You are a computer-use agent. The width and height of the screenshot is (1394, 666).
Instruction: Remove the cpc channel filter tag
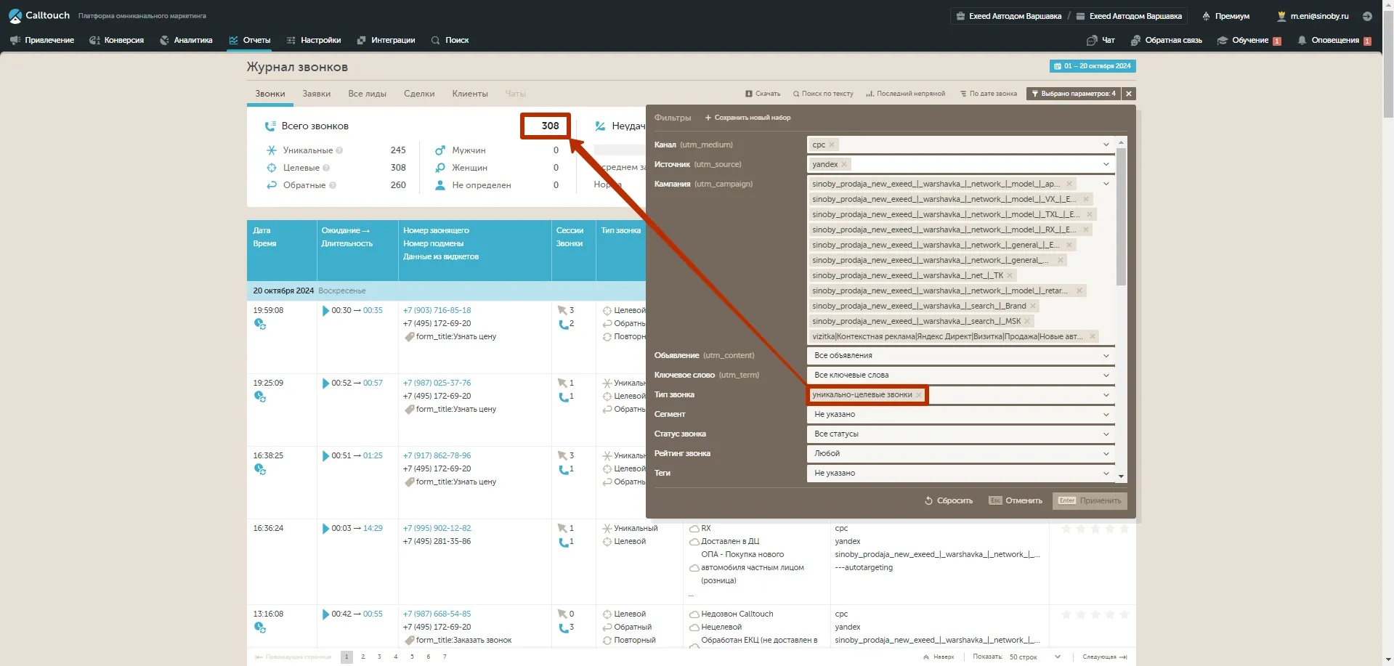832,145
